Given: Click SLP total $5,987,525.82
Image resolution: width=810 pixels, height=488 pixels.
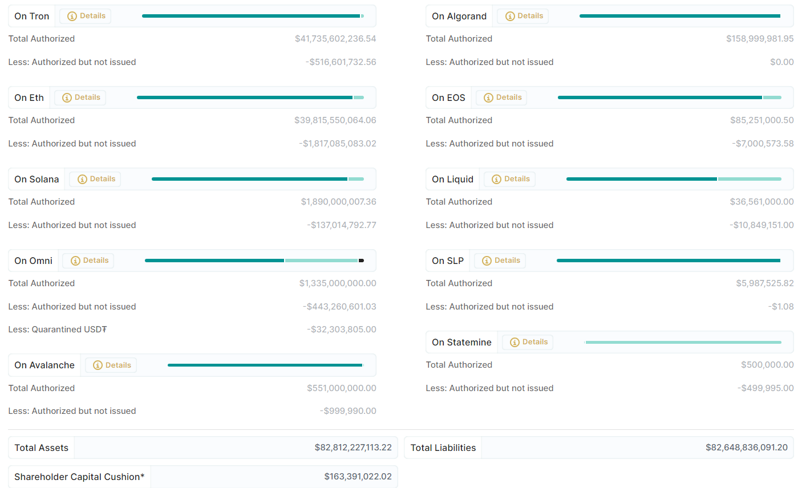Looking at the screenshot, I should click(765, 283).
